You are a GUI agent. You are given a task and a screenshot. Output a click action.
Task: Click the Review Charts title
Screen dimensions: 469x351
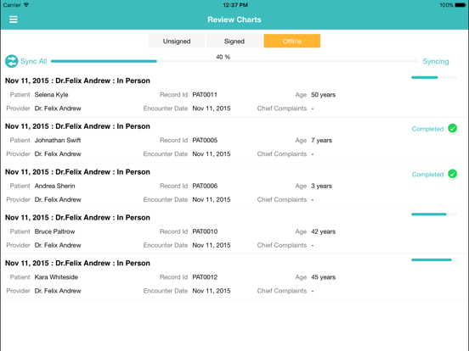tap(234, 19)
